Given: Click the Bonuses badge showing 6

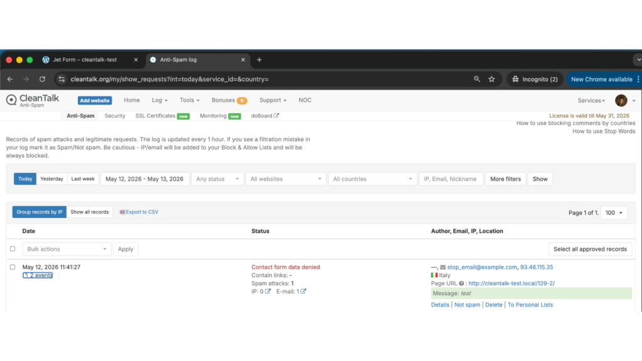Looking at the screenshot, I should (x=242, y=101).
